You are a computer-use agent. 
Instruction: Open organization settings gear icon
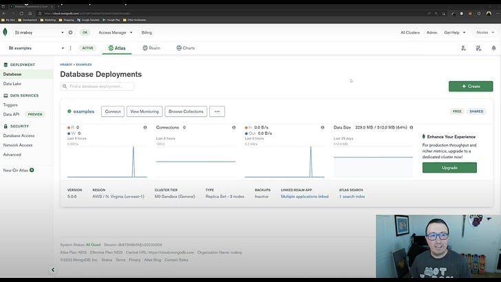click(x=70, y=32)
